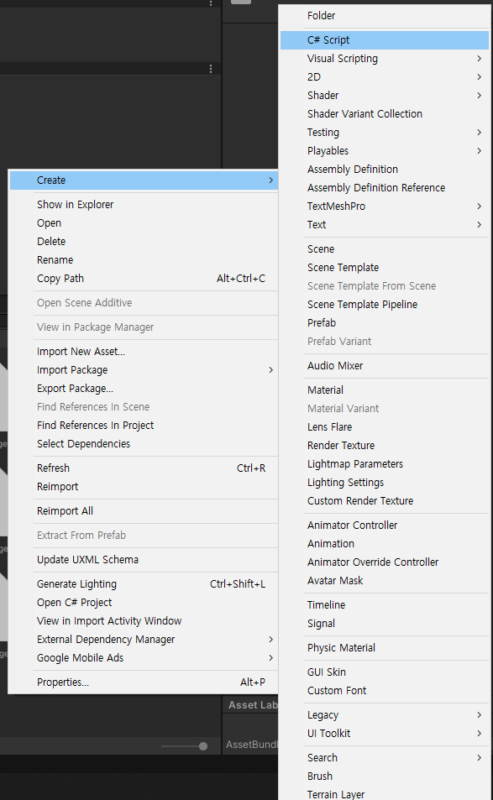Viewport: 493px width, 800px height.
Task: Expand the 2D submenu
Action: coord(385,77)
